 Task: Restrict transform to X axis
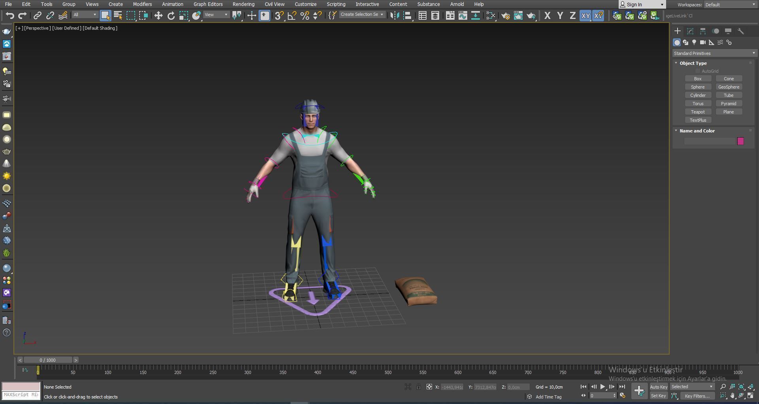click(x=547, y=16)
